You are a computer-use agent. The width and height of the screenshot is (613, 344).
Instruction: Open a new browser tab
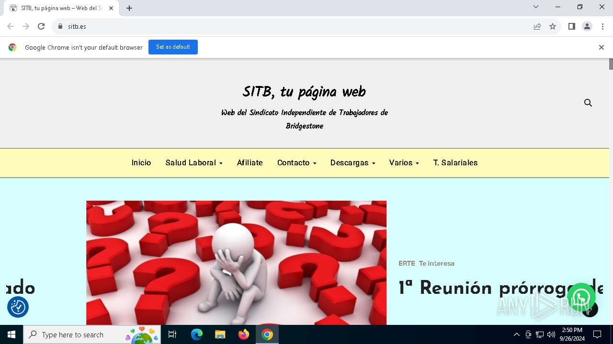(129, 8)
